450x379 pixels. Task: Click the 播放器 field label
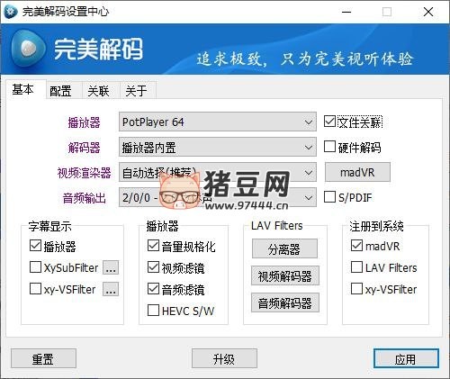coord(84,122)
